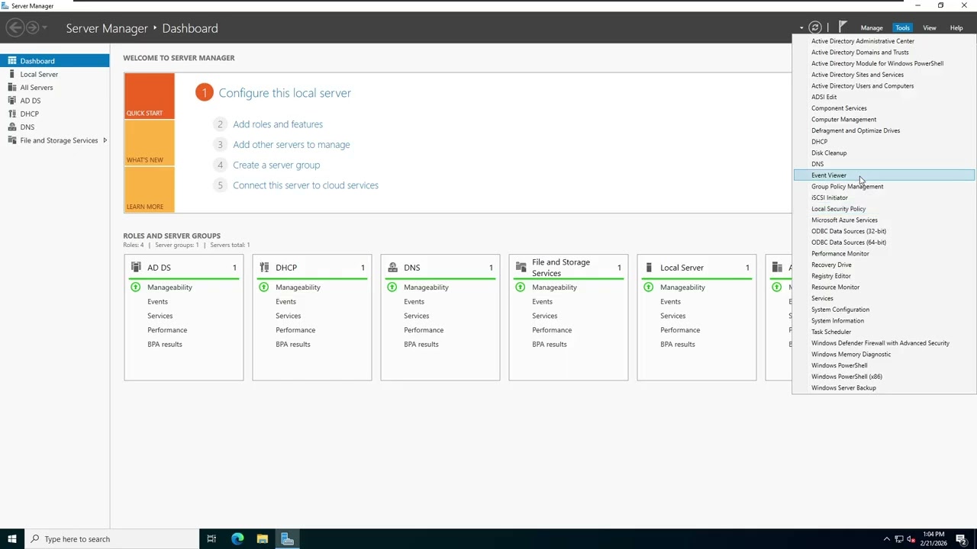Click AD DS Manageability status icon
Viewport: 977px width, 549px height.
click(x=136, y=287)
